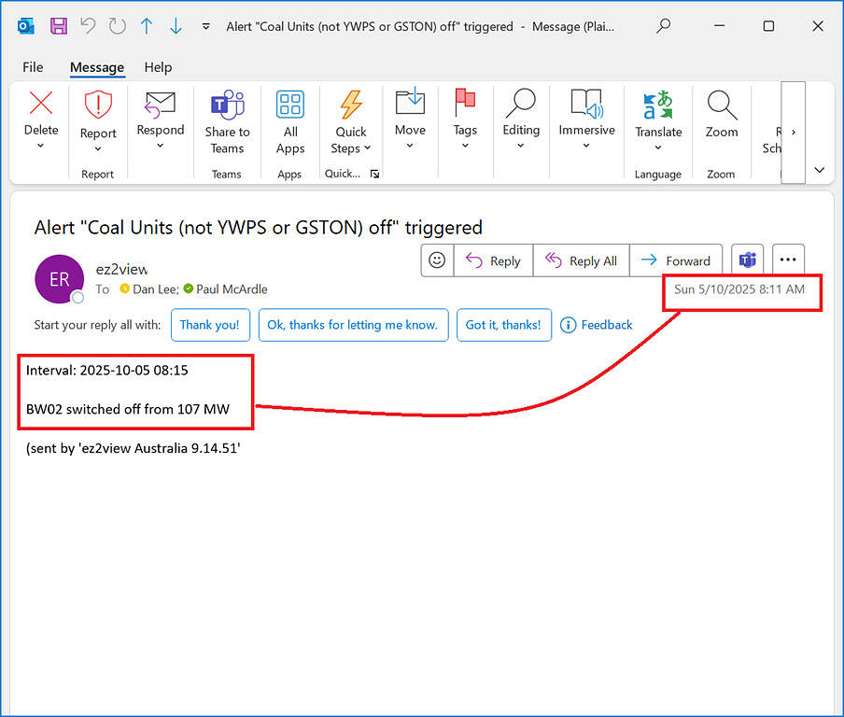Click the Delete icon in ribbon
The width and height of the screenshot is (844, 717).
point(40,104)
